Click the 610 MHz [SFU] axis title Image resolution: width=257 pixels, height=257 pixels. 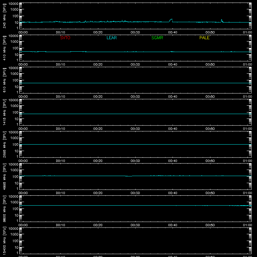[4, 80]
